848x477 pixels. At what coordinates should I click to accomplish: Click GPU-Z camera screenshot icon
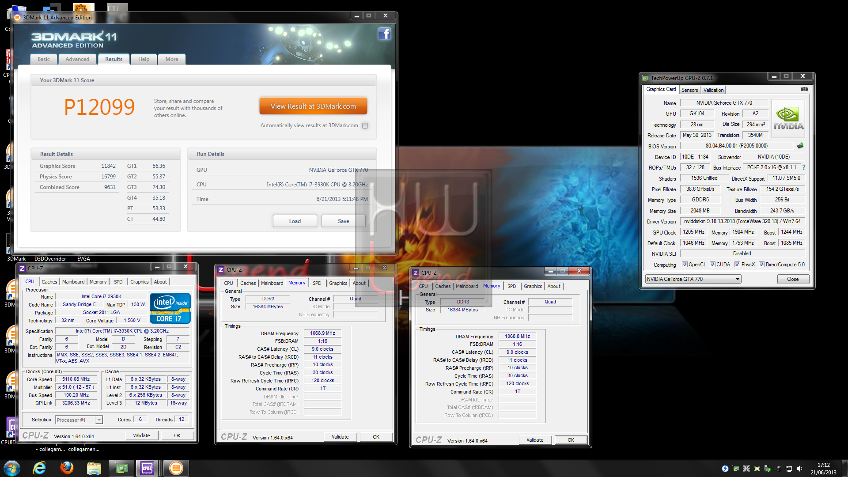pos(804,89)
